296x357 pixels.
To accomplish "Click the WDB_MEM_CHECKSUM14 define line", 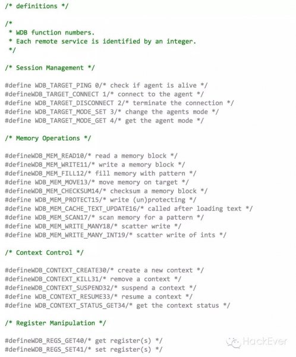I will point(106,191).
